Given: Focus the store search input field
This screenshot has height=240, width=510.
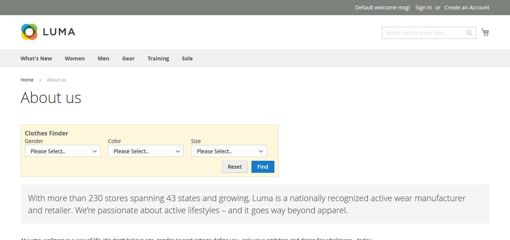Looking at the screenshot, I should click(x=423, y=33).
